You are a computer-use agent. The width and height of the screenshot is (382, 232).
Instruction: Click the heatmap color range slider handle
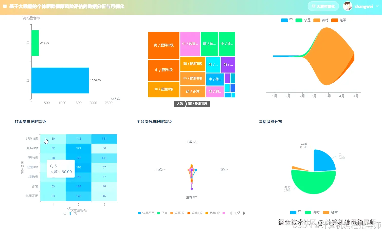(x=70, y=214)
